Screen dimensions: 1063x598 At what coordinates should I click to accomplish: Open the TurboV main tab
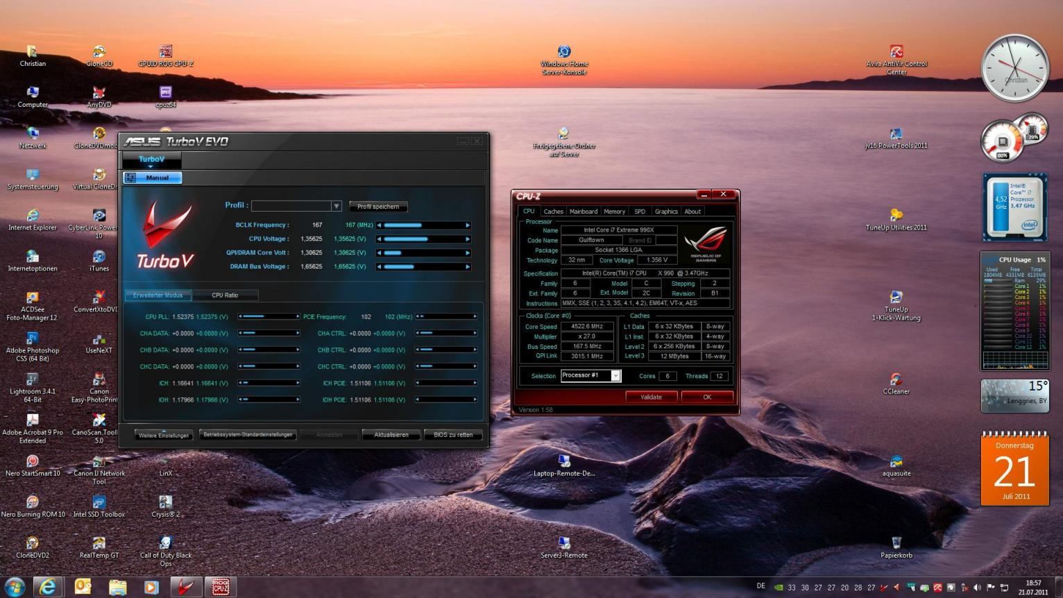click(x=151, y=160)
